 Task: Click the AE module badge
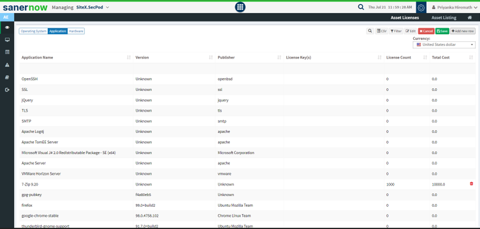coord(7,17)
